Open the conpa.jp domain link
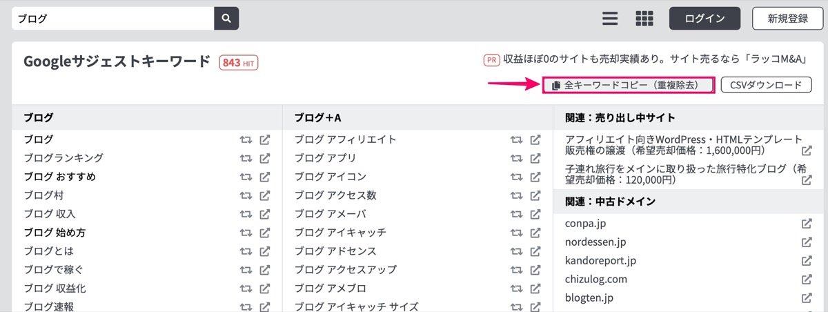The height and width of the screenshot is (312, 828). (x=585, y=224)
